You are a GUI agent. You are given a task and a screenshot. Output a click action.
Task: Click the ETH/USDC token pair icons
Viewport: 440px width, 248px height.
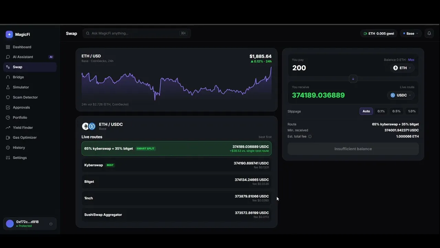[x=89, y=126]
